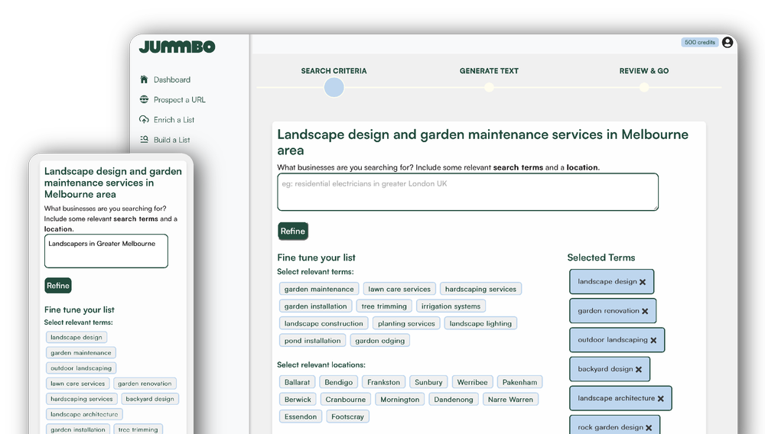Select hardscaping services term in mobile view
Image resolution: width=765 pixels, height=434 pixels.
pyautogui.click(x=82, y=399)
